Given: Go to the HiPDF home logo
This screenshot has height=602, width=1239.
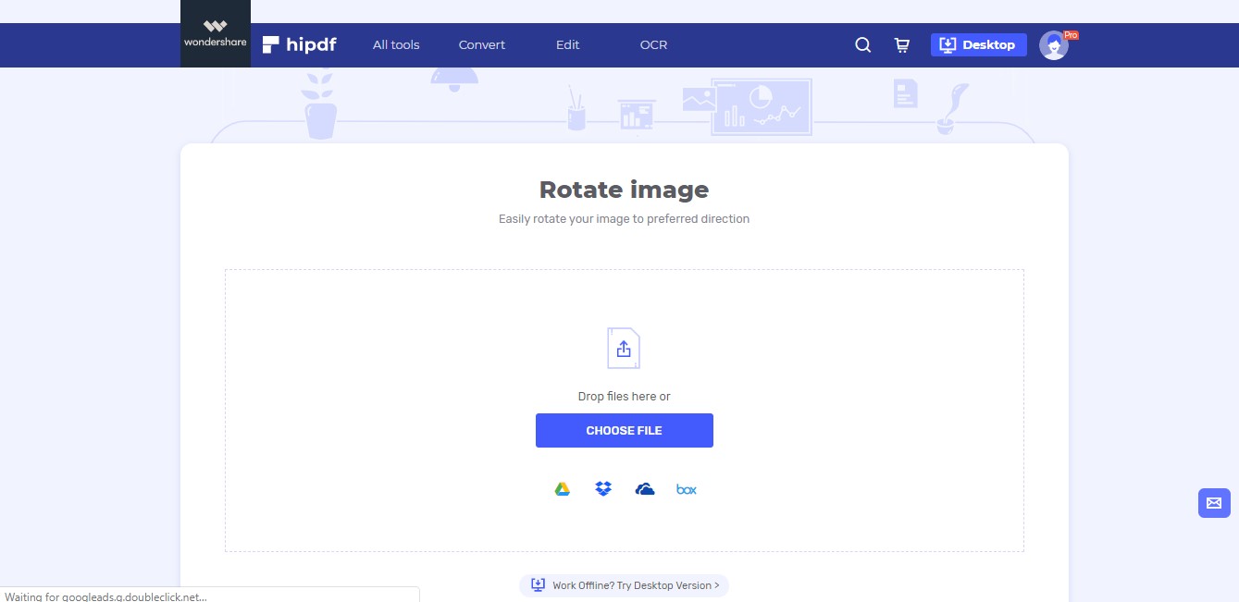Looking at the screenshot, I should coord(299,44).
